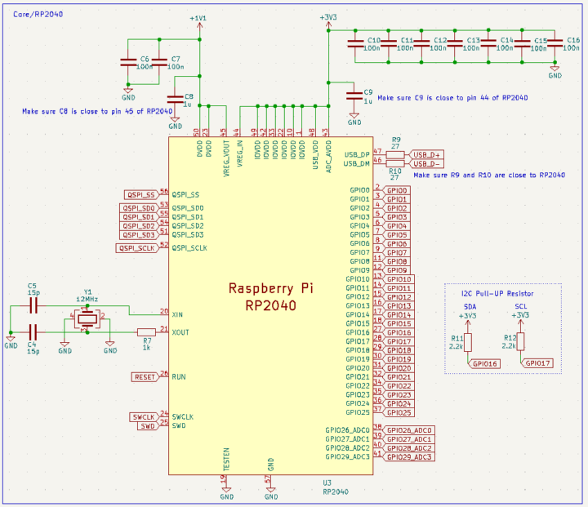Screen dimensions: 588x507
Task: Select the SWCLK net label
Action: click(143, 417)
